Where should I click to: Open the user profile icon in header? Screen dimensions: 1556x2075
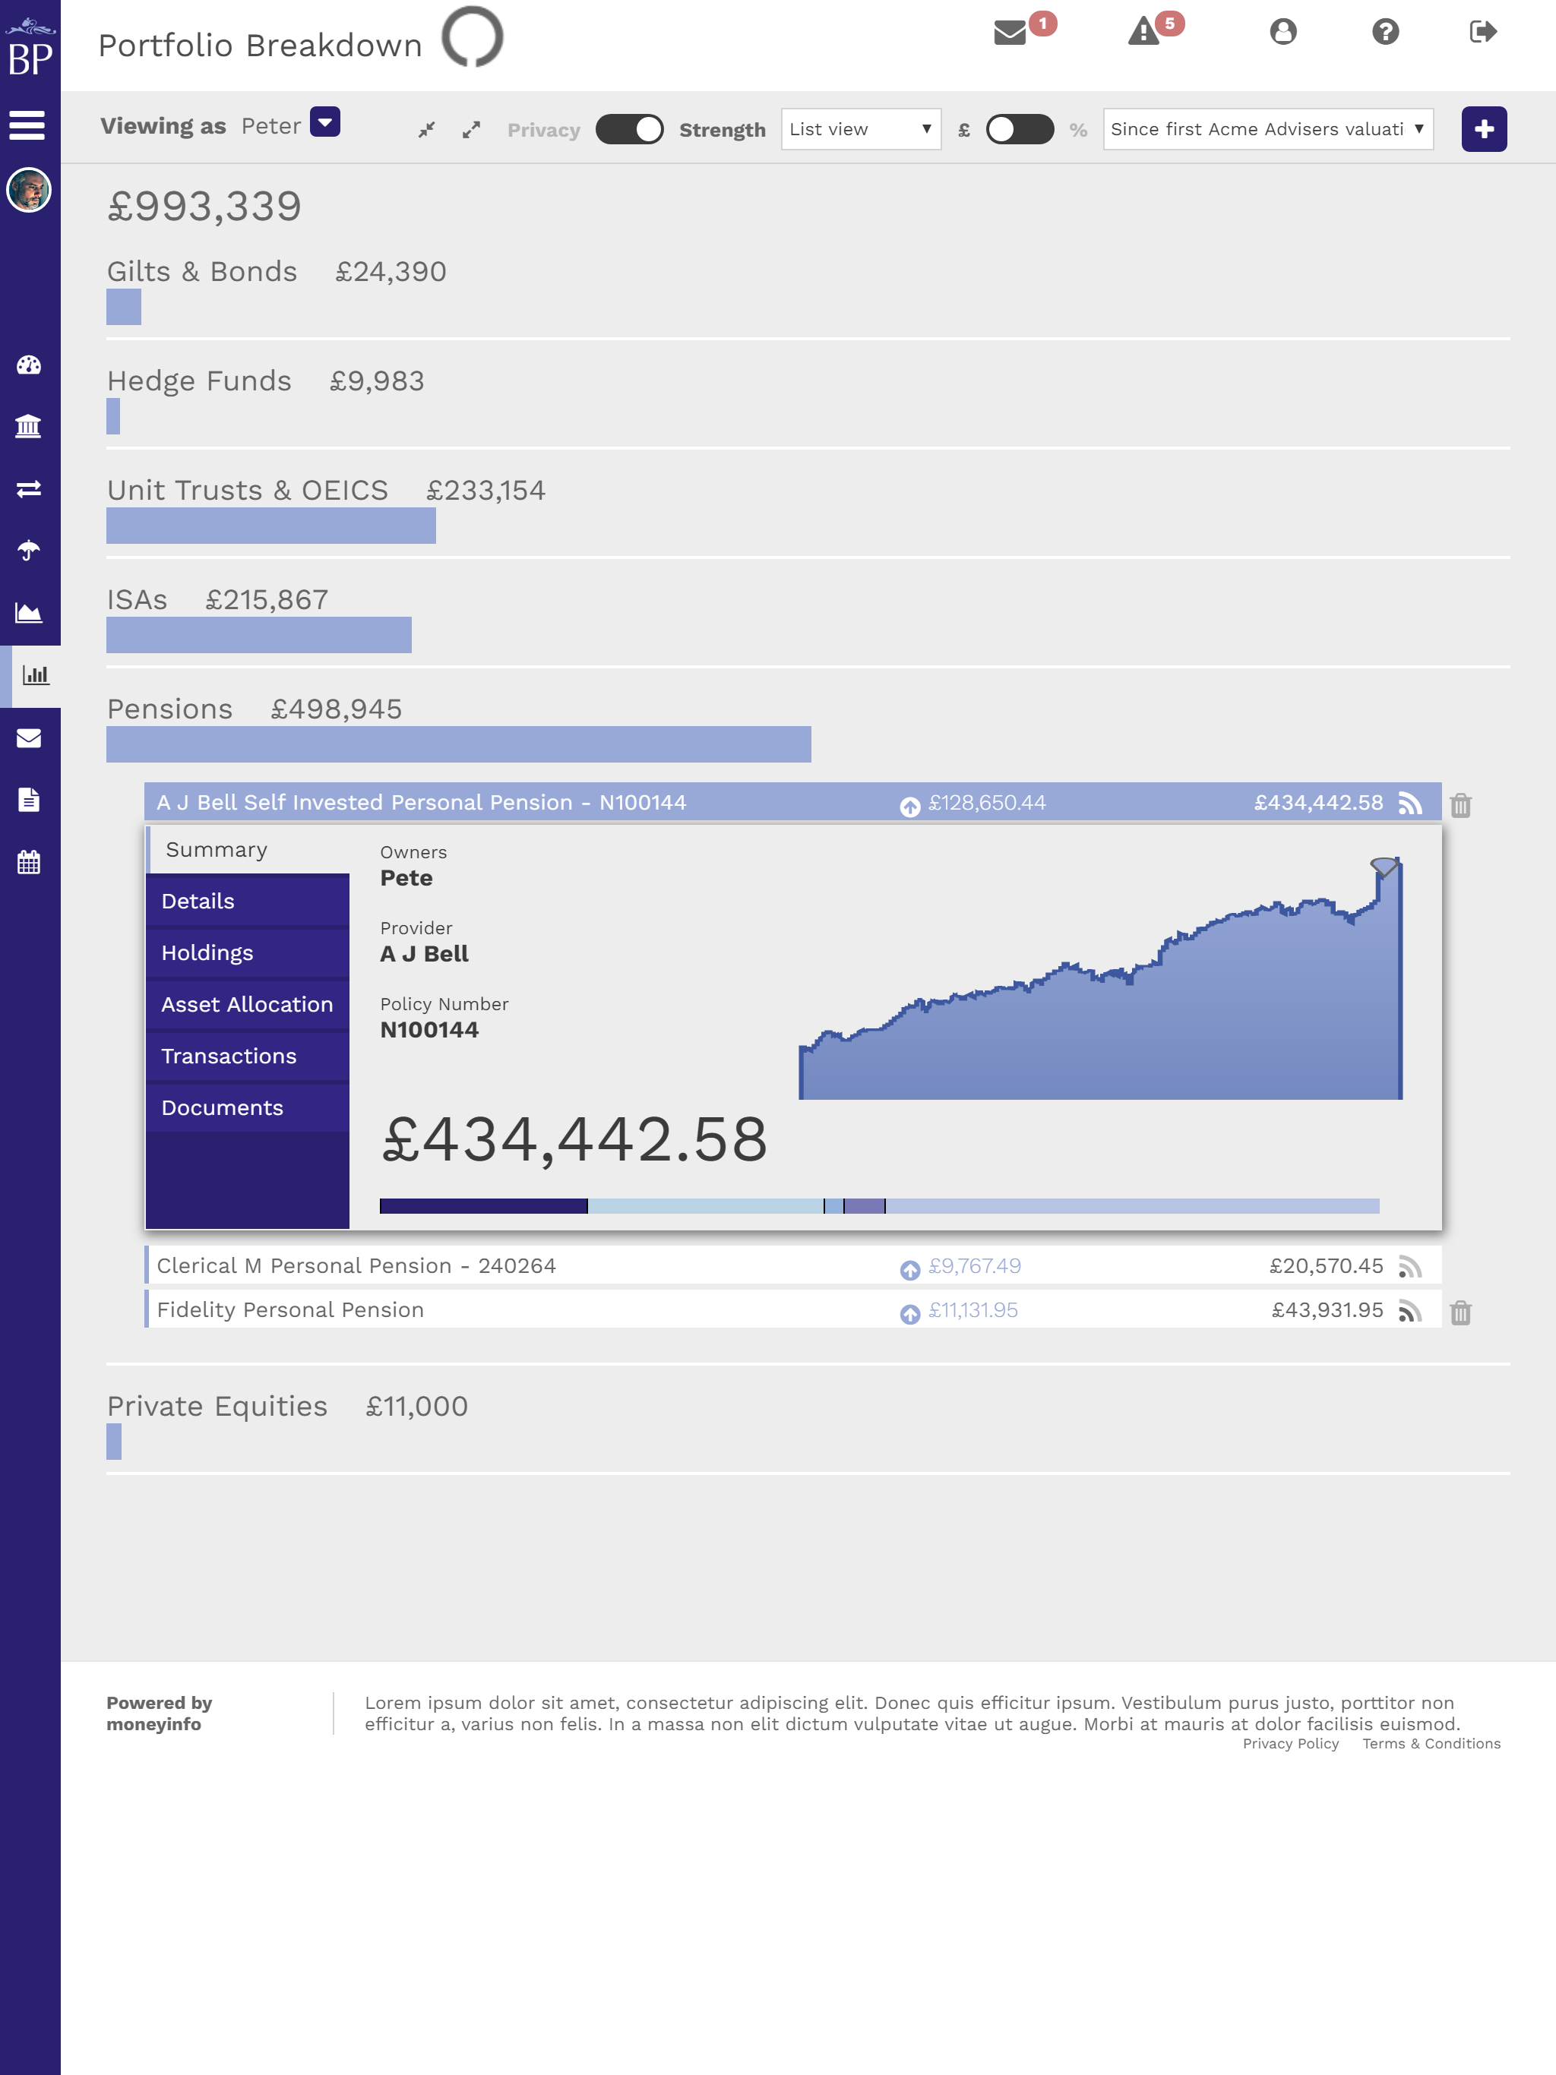coord(1283,32)
